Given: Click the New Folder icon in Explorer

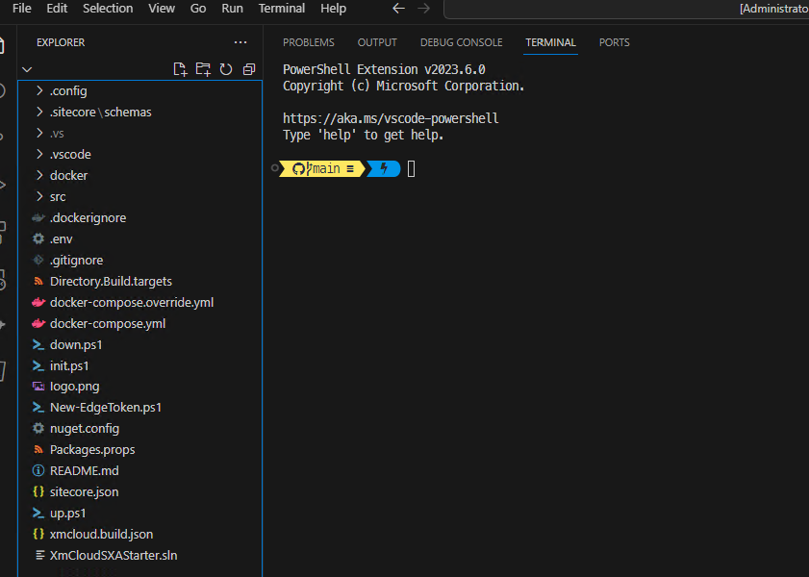Looking at the screenshot, I should point(203,69).
